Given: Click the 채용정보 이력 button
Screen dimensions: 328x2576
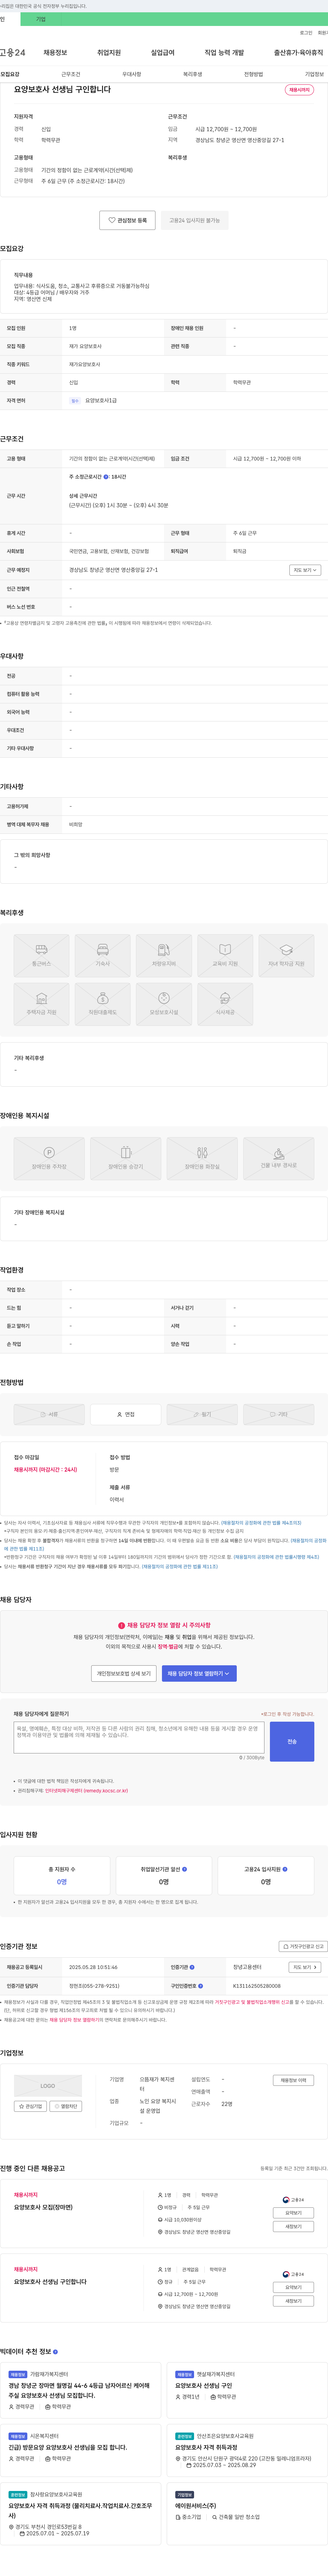Looking at the screenshot, I should point(294,2080).
